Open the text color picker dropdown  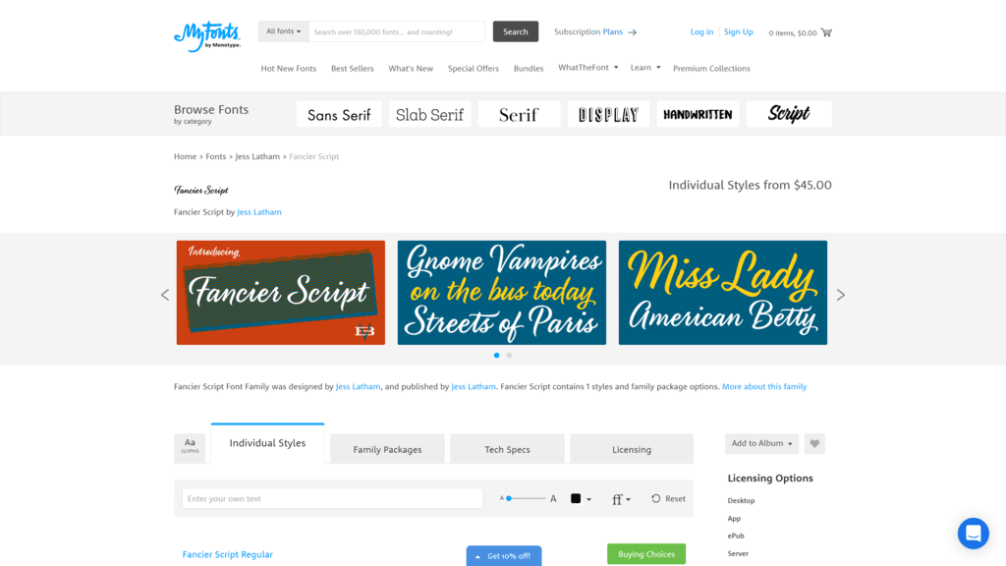pyautogui.click(x=581, y=498)
